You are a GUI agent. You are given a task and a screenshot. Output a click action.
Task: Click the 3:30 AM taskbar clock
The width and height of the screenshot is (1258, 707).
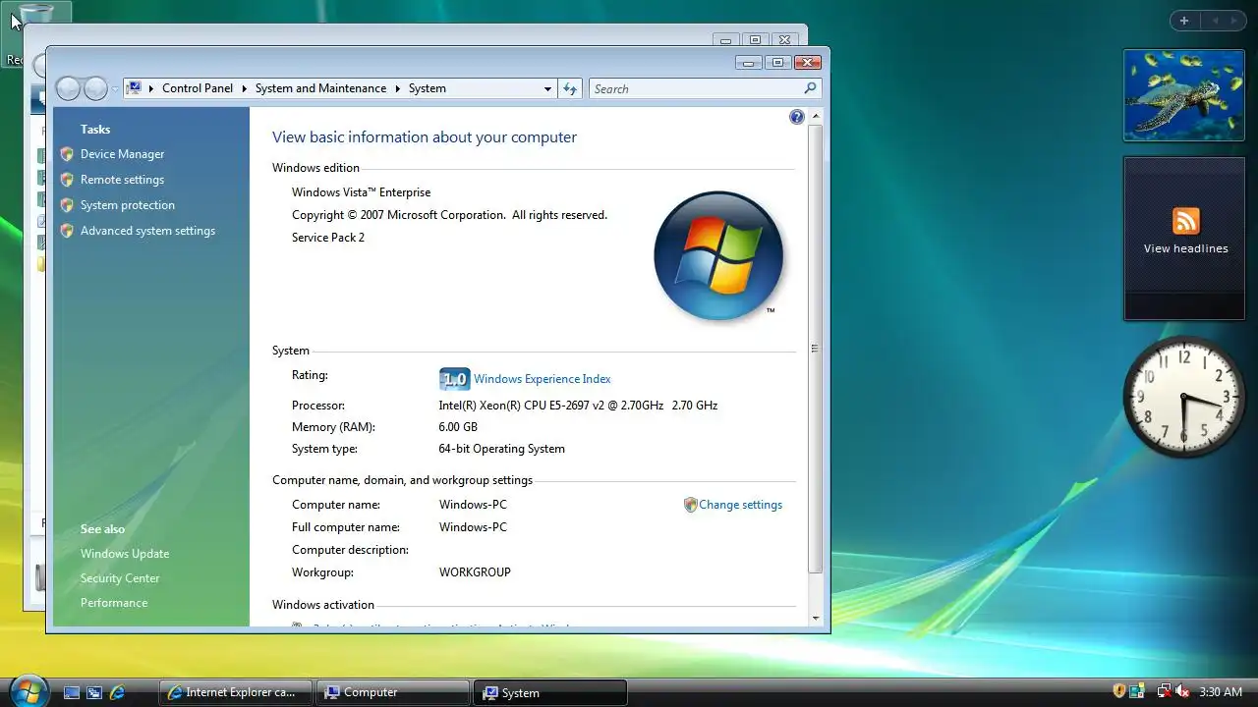point(1221,692)
